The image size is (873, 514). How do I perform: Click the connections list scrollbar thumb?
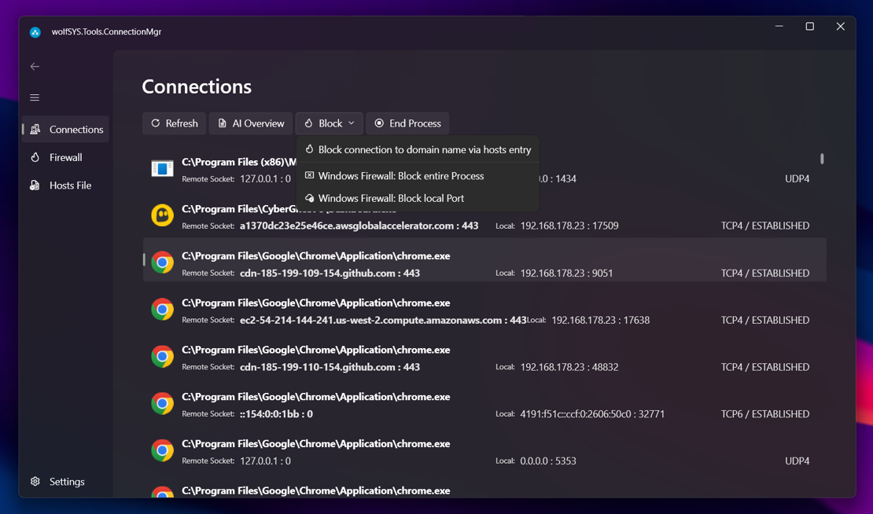(x=822, y=159)
